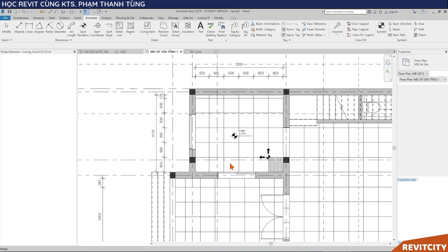
Task: Run Check Spelling
Action: coord(211,29)
